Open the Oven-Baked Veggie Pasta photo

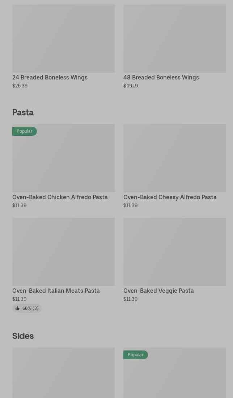[174, 252]
